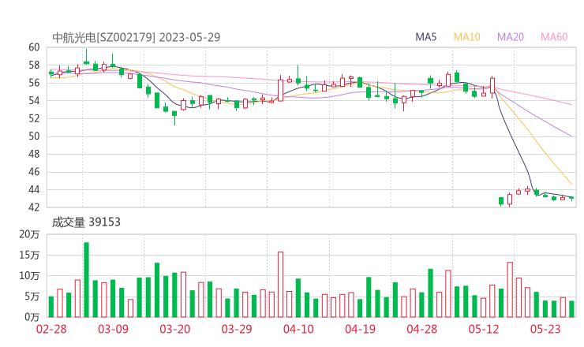Click the 02-28 date axis label
The height and width of the screenshot is (347, 584).
click(51, 329)
